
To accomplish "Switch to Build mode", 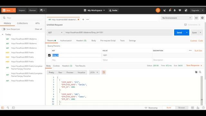I will (x=169, y=108).
